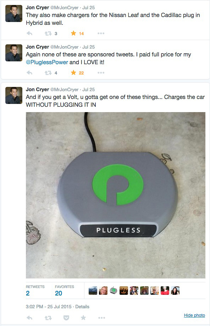Screen dimensions: 210x326
Task: Open more options on Volt charger tweet
Action: pyautogui.click(x=101, y=318)
